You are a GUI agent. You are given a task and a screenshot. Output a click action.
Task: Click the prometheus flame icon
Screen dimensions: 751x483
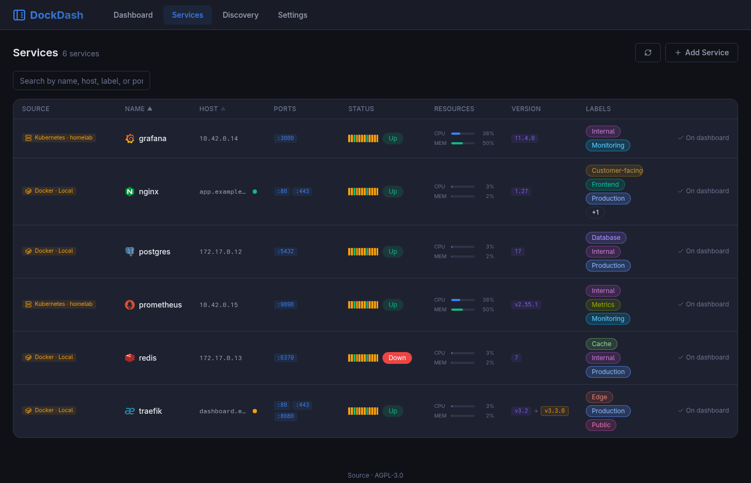tap(130, 305)
